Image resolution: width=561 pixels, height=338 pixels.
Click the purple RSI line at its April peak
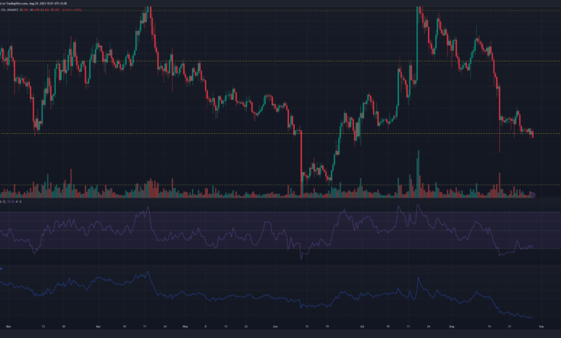(x=148, y=209)
